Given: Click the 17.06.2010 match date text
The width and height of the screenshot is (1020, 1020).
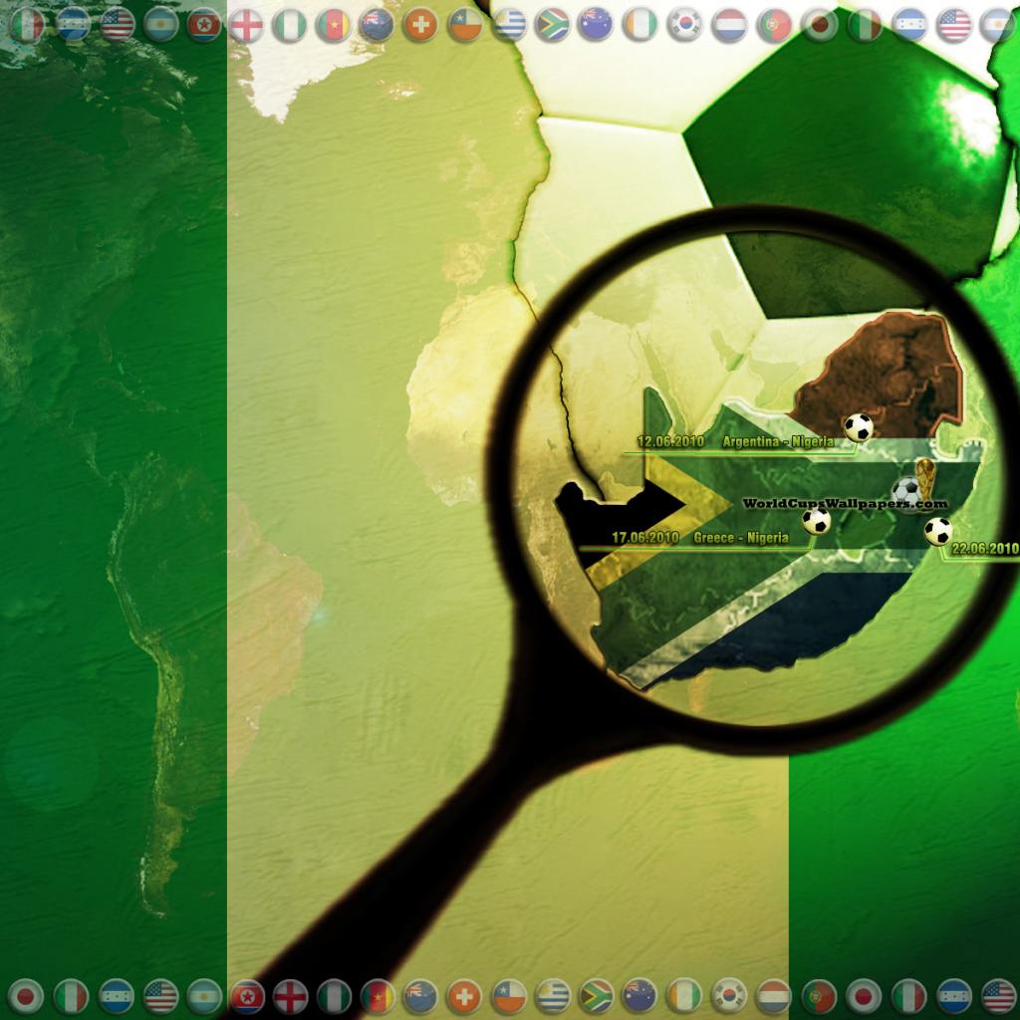Looking at the screenshot, I should [x=644, y=538].
